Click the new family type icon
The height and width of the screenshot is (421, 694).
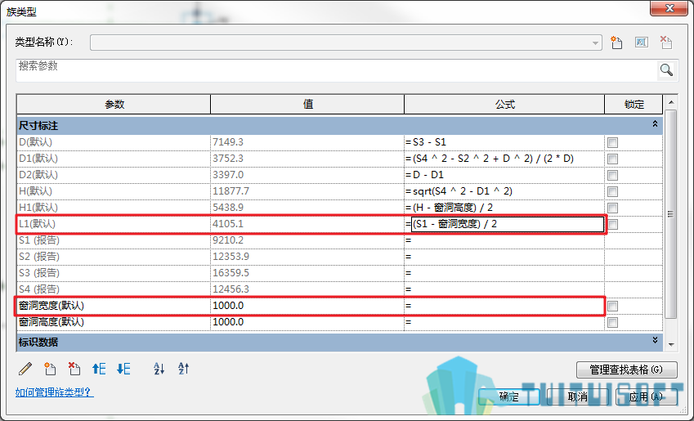click(616, 43)
